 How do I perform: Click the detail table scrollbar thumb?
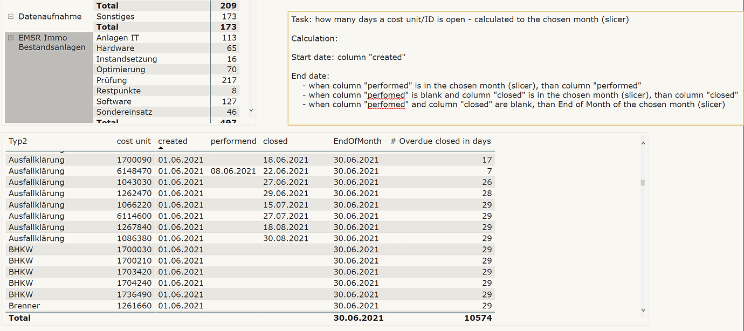[642, 183]
